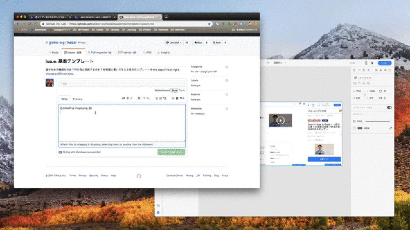Click the Terms link in GitHub footer
The image size is (410, 230).
[73, 176]
